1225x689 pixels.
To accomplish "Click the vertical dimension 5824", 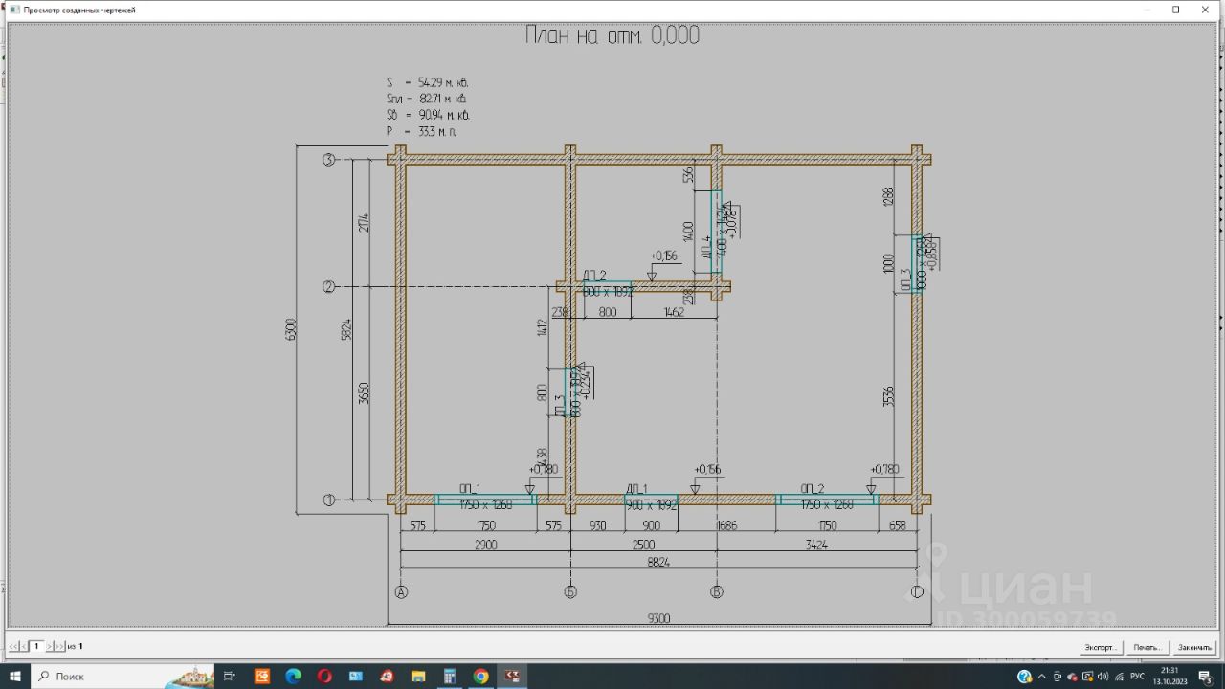I will pos(346,329).
